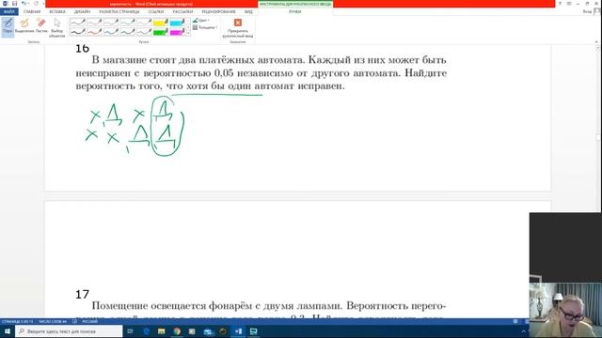Pick the fourth pen in bottom row
Image resolution: width=602 pixels, height=338 pixels.
tap(127, 32)
